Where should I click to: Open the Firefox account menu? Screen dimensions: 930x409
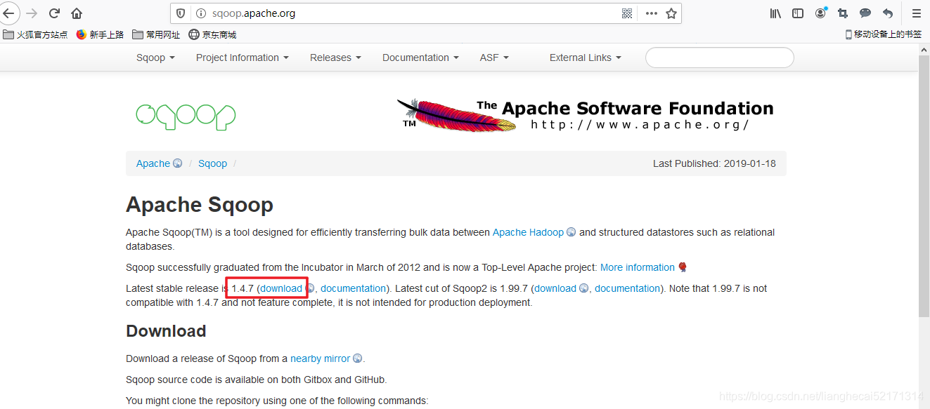820,13
